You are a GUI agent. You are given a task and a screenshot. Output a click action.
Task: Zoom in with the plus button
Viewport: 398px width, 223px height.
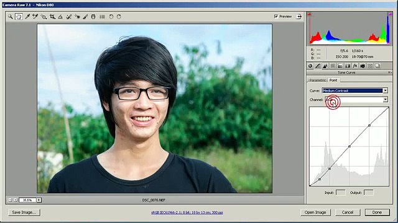coord(15,200)
